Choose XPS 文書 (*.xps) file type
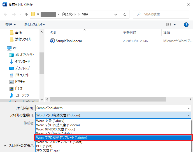 point(113,150)
